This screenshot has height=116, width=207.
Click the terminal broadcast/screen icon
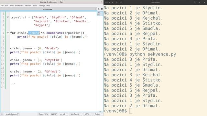point(121,2)
